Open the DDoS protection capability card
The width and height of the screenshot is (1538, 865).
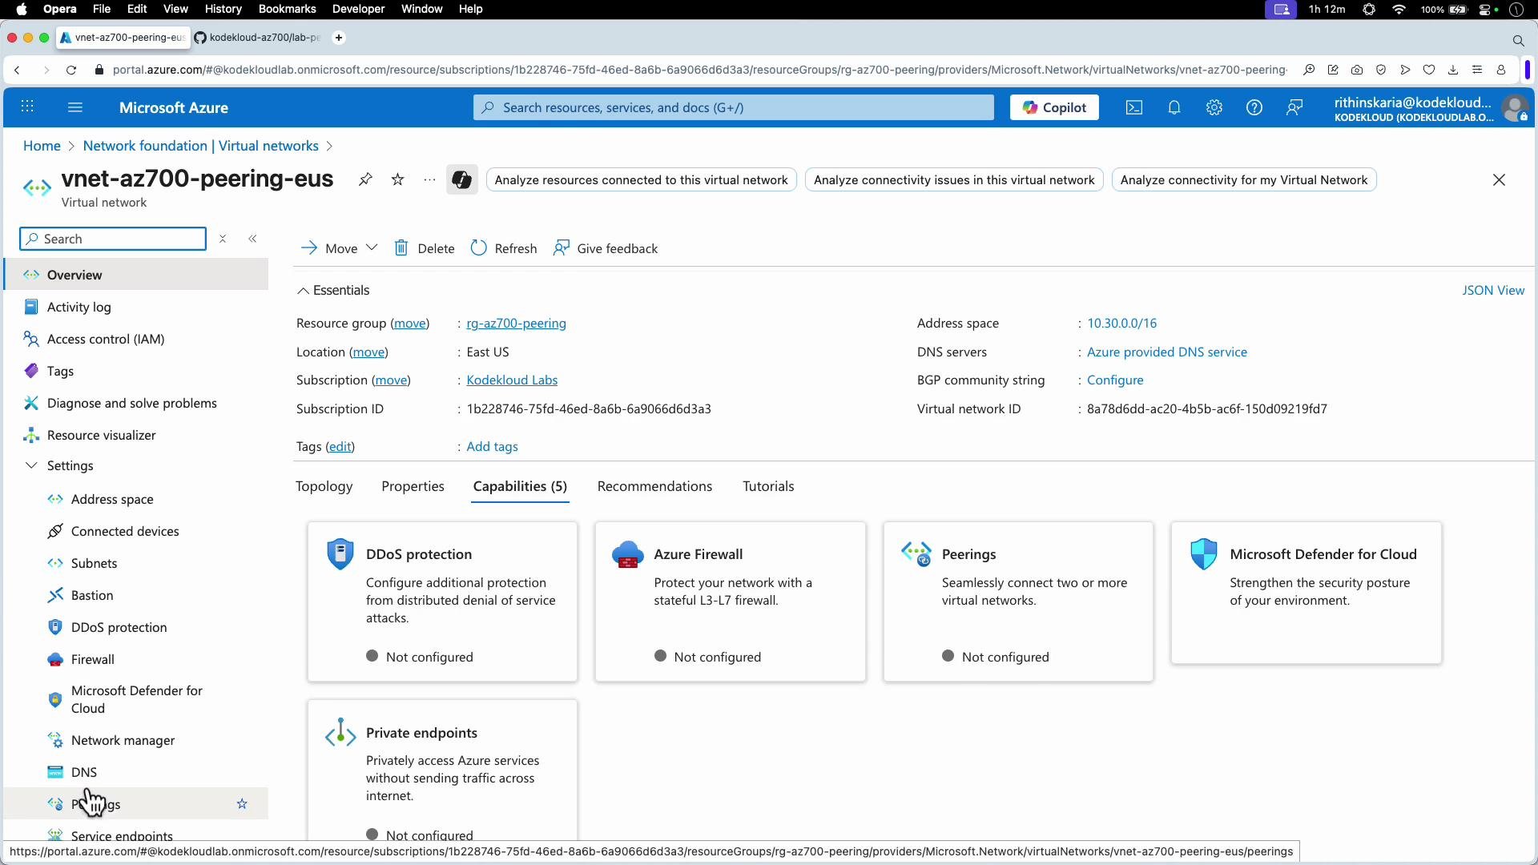point(442,602)
